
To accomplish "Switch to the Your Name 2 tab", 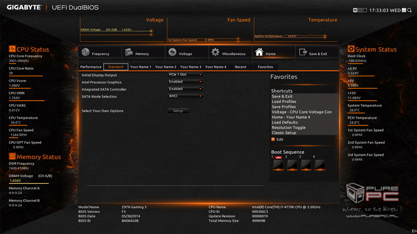I will [166, 67].
